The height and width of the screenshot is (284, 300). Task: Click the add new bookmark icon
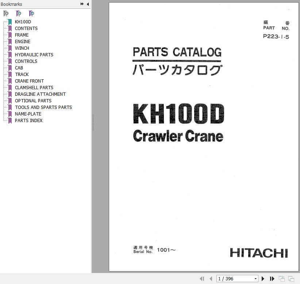[x=19, y=14]
